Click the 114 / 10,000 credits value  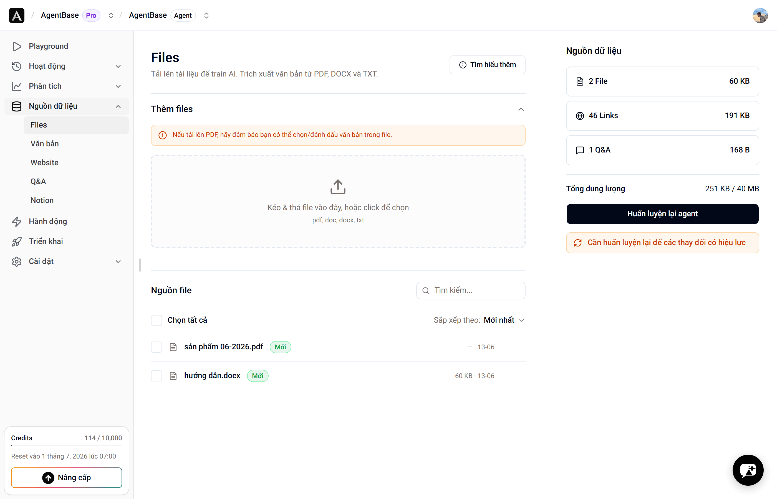(103, 438)
